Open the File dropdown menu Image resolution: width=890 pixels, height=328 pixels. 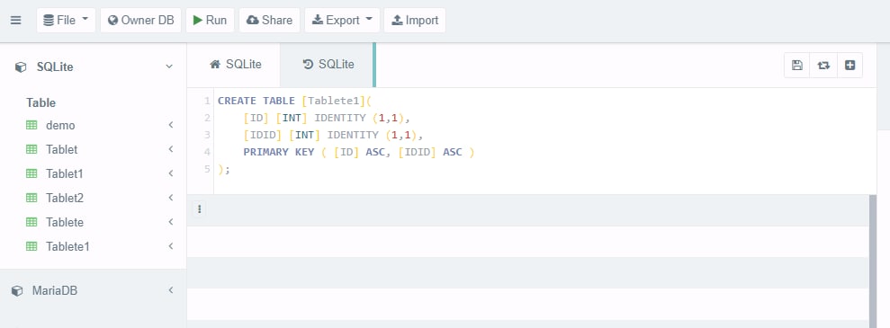point(66,21)
